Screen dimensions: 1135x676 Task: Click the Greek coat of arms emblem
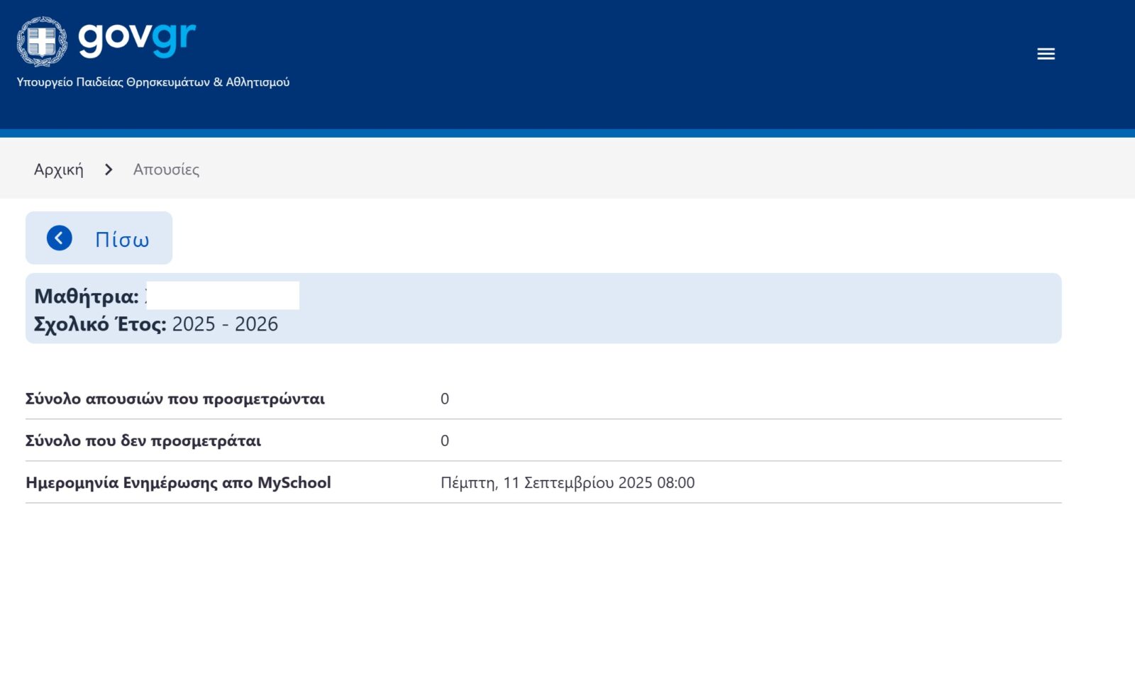tap(42, 41)
